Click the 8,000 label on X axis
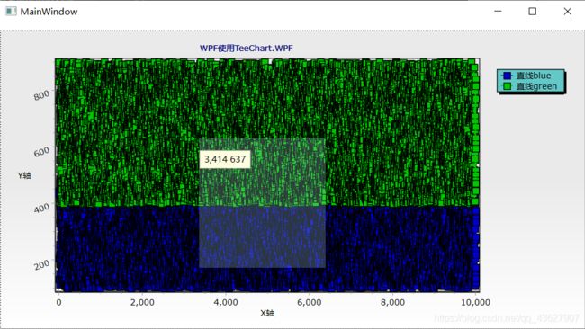Image resolution: width=585 pixels, height=329 pixels. (x=393, y=302)
